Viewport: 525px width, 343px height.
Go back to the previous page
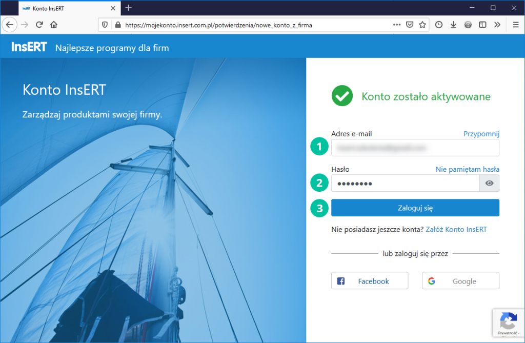point(10,25)
